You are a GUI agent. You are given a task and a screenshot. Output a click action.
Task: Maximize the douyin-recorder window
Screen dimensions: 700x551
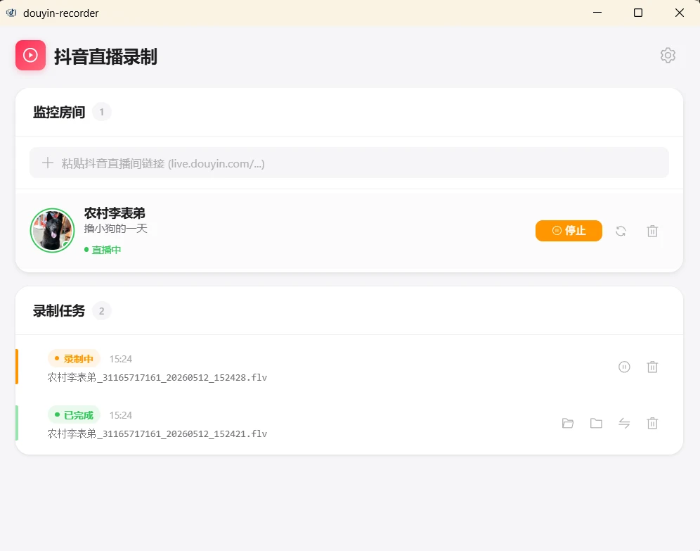pyautogui.click(x=638, y=13)
